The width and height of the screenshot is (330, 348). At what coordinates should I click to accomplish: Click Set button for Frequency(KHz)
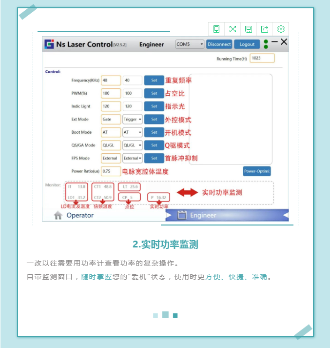[x=154, y=81]
